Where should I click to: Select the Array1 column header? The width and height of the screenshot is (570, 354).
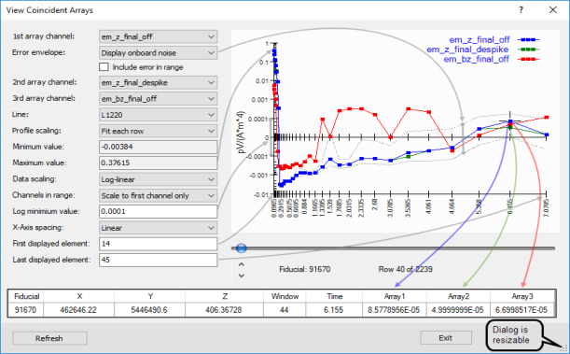[x=395, y=296]
